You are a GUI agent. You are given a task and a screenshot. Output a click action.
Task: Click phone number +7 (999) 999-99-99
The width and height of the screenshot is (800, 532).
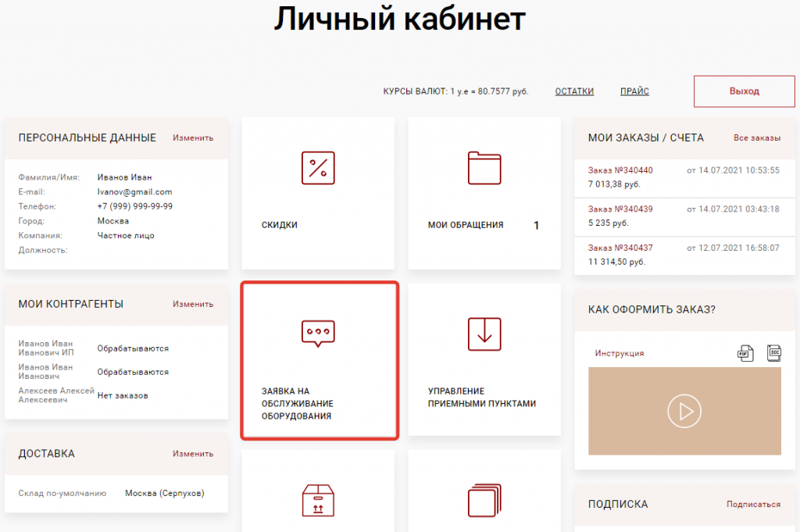point(134,206)
